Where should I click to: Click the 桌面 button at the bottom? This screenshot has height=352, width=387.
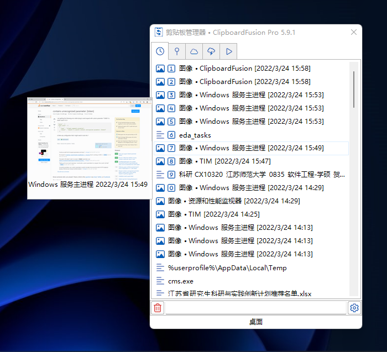click(255, 322)
